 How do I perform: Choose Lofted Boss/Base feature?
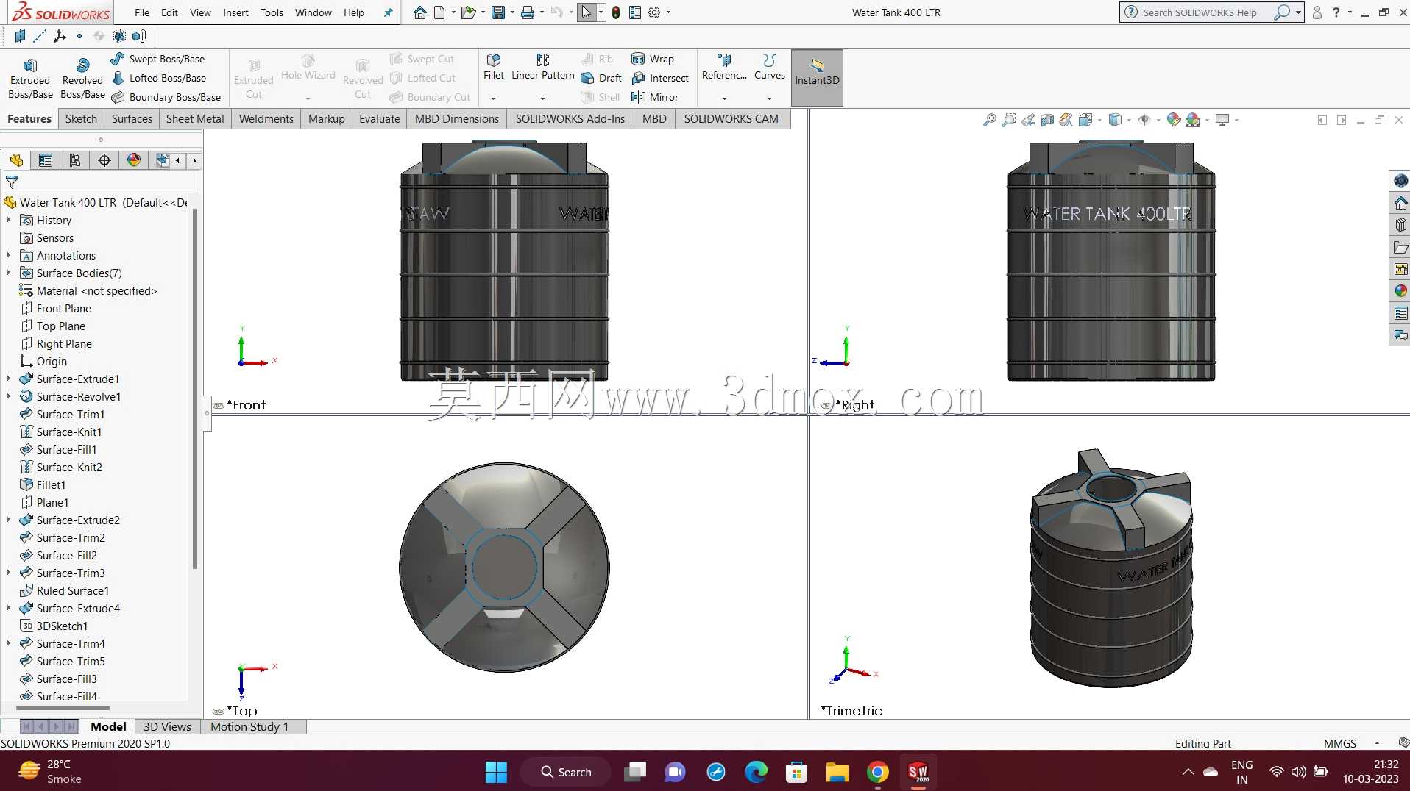click(158, 78)
